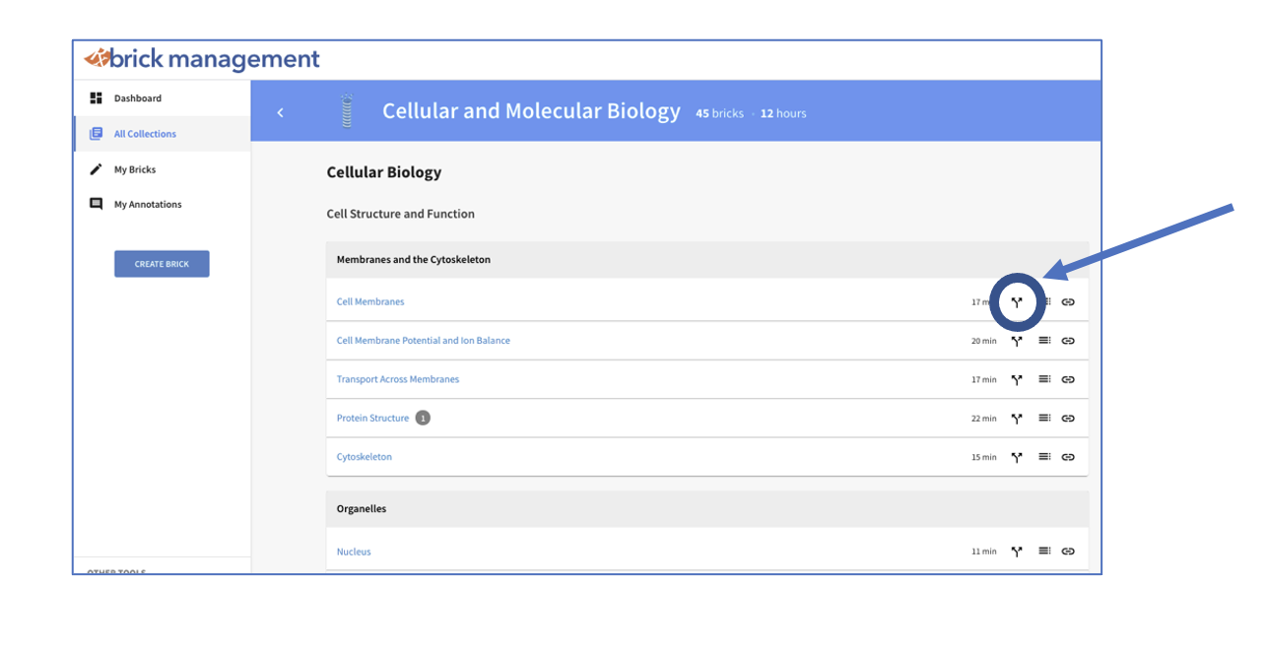Open the Nucleus brick link
Screen dimensions: 1267x650
pos(354,552)
